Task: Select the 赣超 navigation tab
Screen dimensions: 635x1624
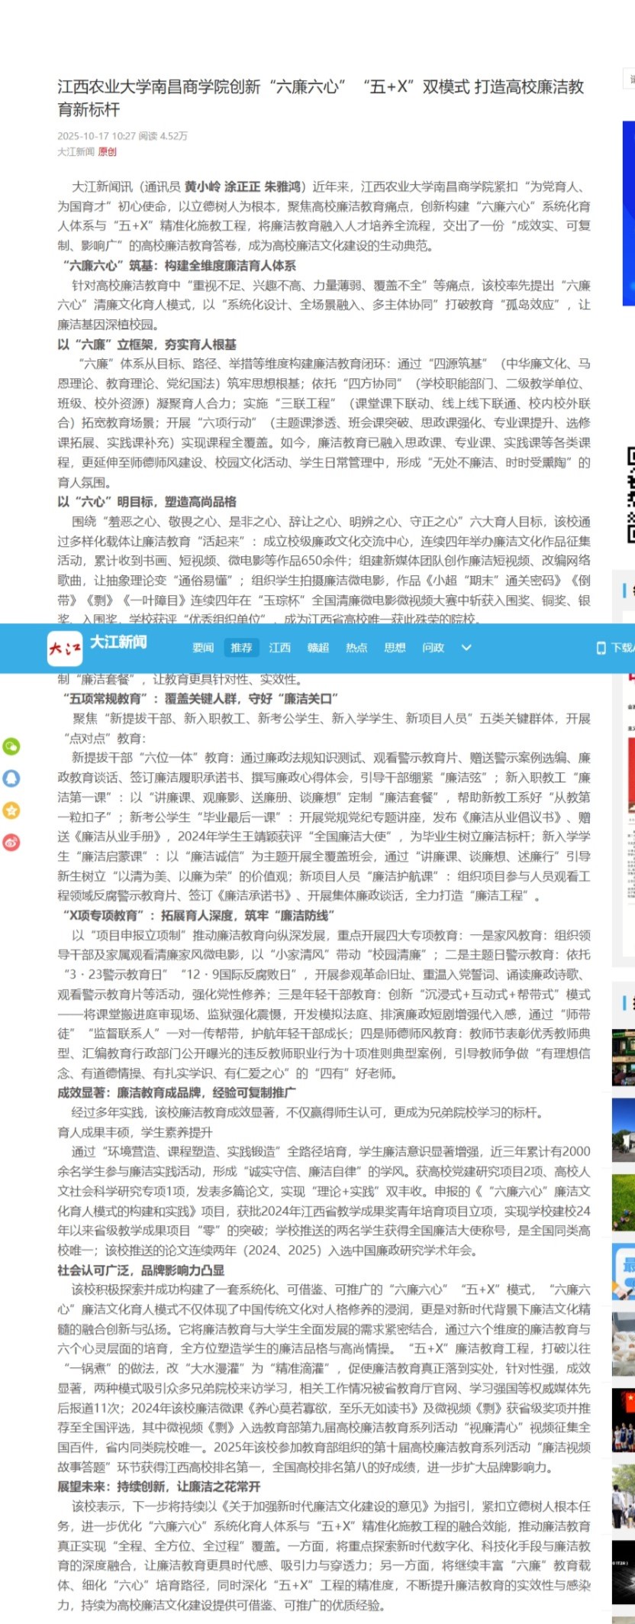Action: coord(317,648)
